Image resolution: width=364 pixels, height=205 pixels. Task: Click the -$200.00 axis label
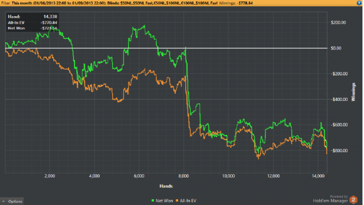[x=339, y=73]
